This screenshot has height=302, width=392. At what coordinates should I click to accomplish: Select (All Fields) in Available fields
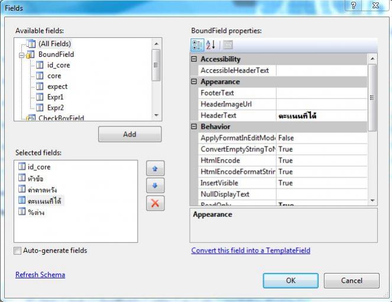coord(55,44)
